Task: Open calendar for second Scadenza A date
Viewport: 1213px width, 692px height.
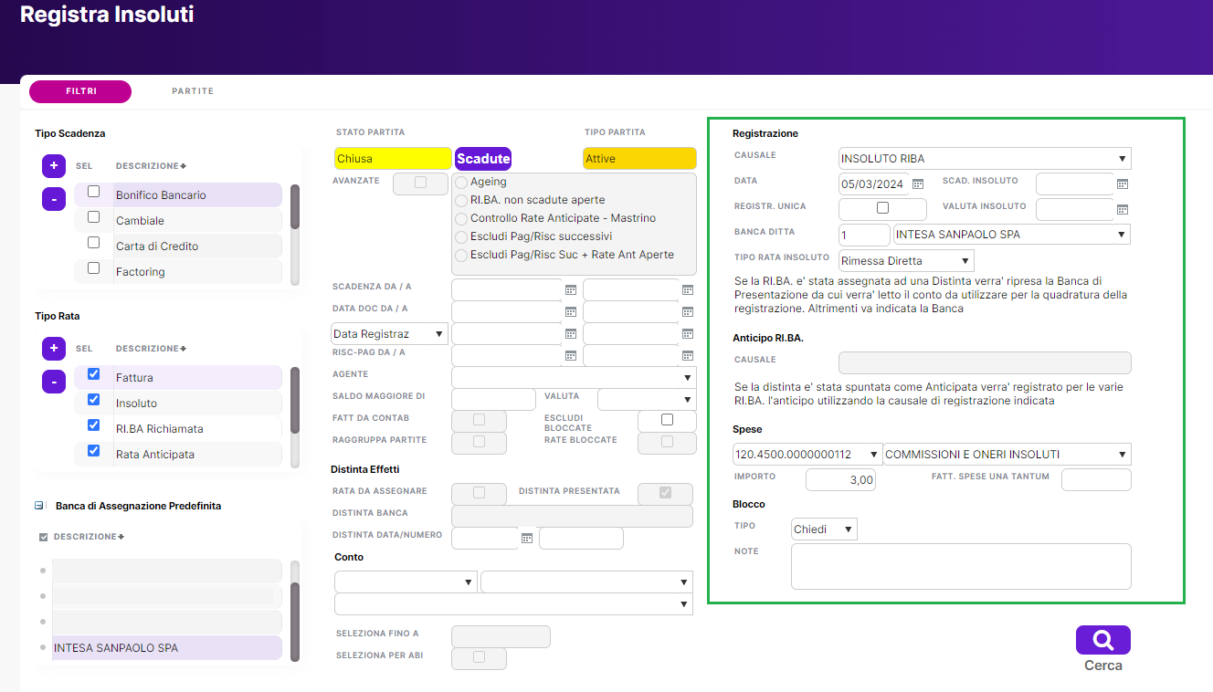Action: (688, 290)
